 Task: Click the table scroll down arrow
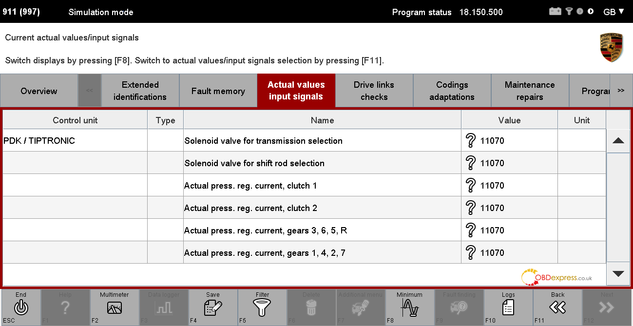[618, 273]
